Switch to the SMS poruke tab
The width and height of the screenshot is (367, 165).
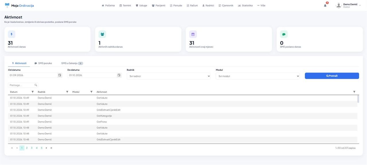tap(43, 63)
